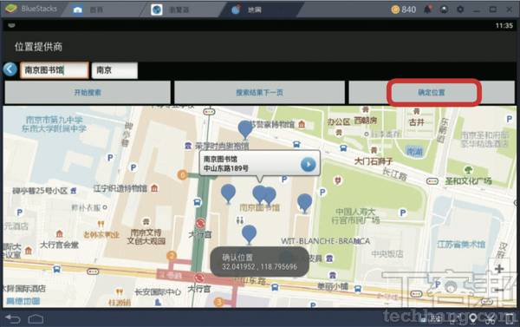Open the BlueStacks account icon in title bar
This screenshot has width=520, height=327.
point(444,10)
